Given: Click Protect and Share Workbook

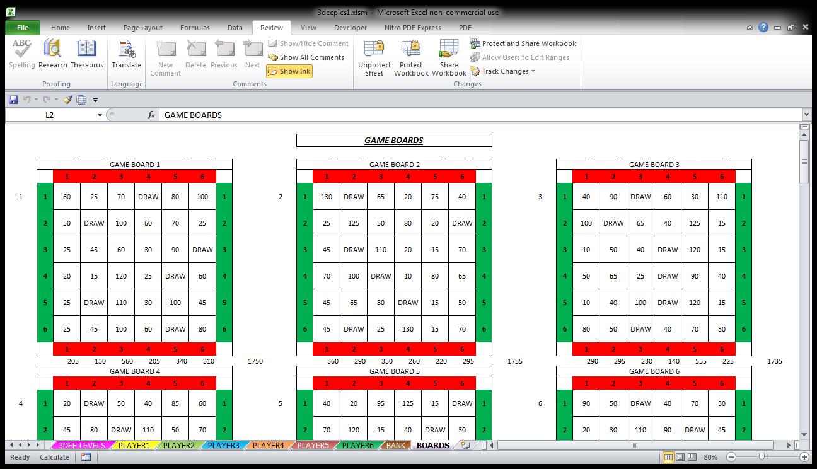Looking at the screenshot, I should (523, 43).
